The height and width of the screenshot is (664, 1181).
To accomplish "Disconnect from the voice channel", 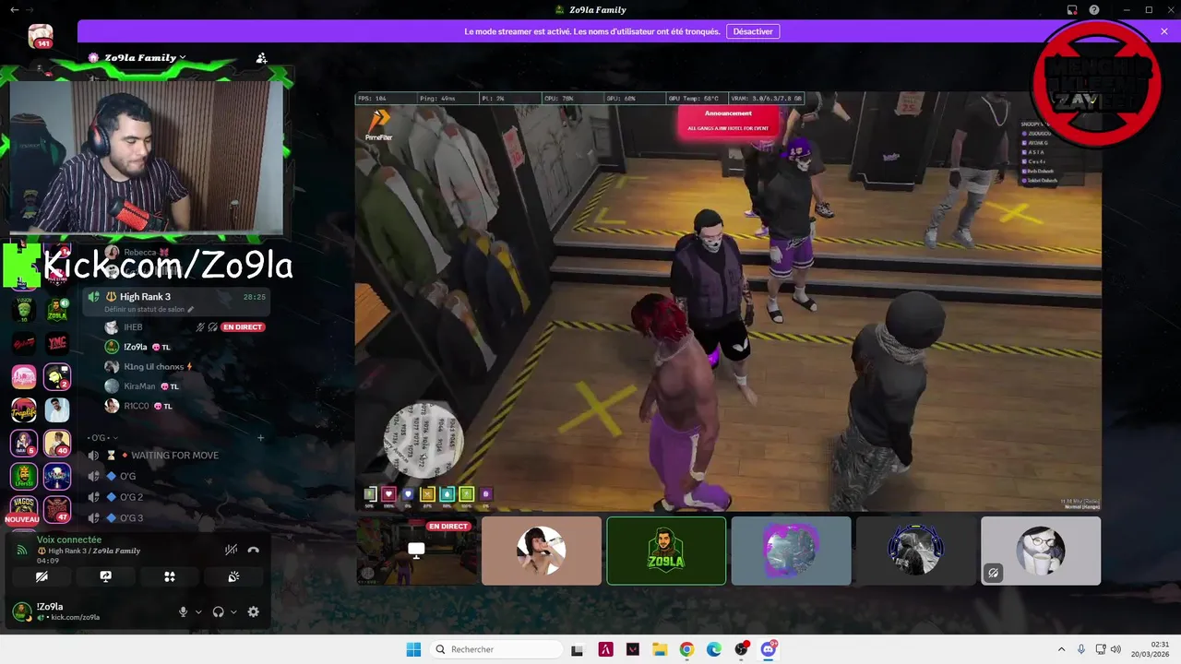I will [x=253, y=550].
